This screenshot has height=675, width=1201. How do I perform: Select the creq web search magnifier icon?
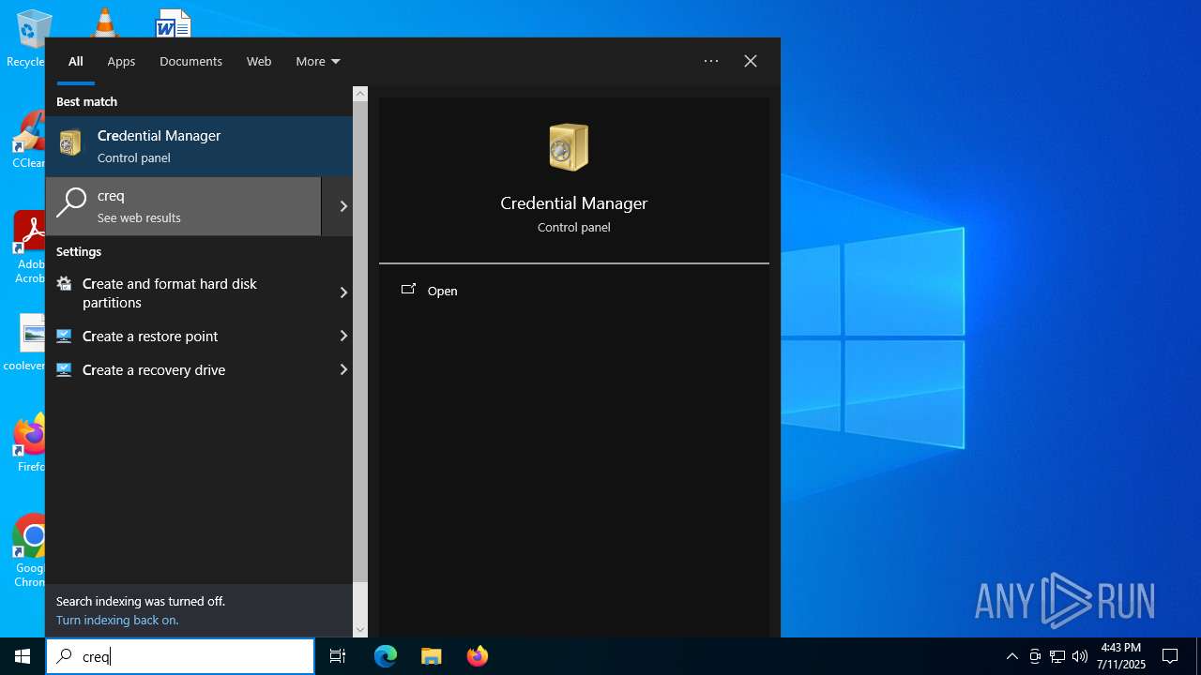pyautogui.click(x=71, y=204)
